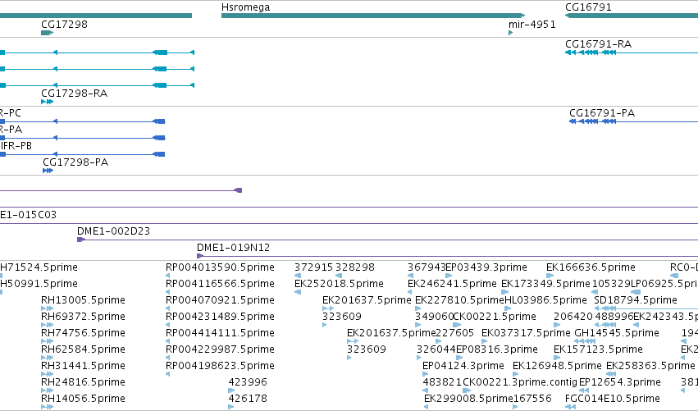Select the DME1-019N12 clone label
698x411 pixels.
click(233, 248)
